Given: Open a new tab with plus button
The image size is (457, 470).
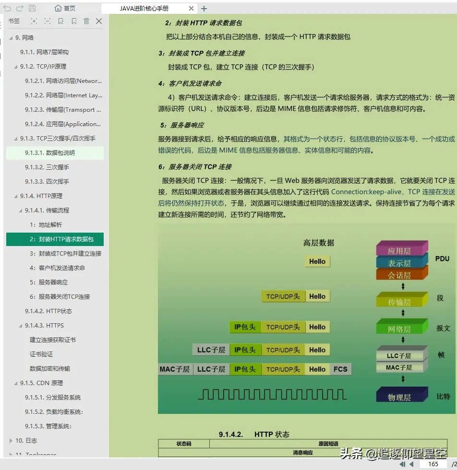Looking at the screenshot, I should coord(204,9).
